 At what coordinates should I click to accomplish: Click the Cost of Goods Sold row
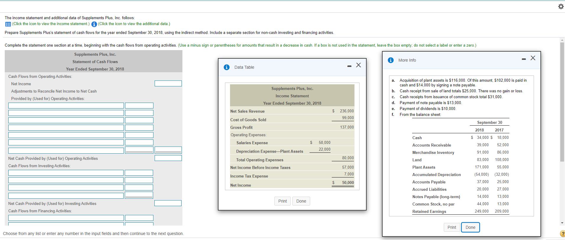tap(292, 119)
